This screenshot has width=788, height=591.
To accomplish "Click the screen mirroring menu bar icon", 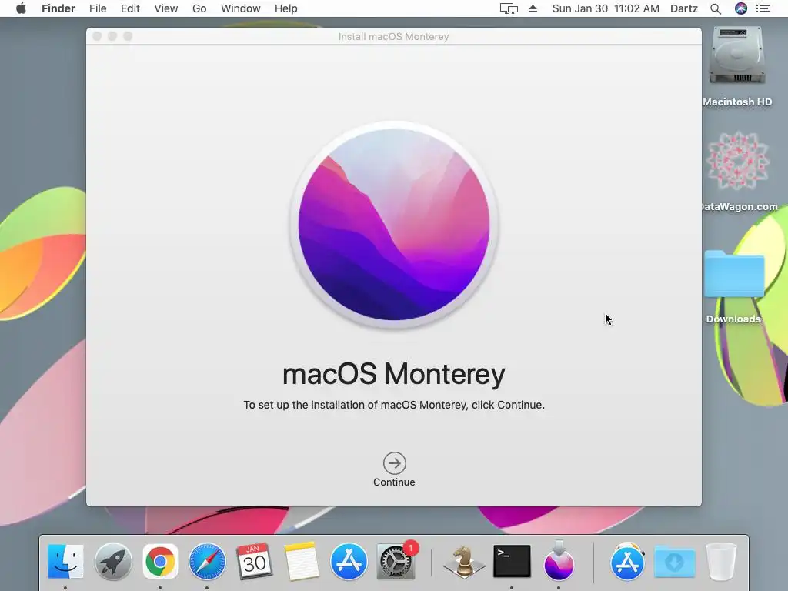I will [x=509, y=8].
